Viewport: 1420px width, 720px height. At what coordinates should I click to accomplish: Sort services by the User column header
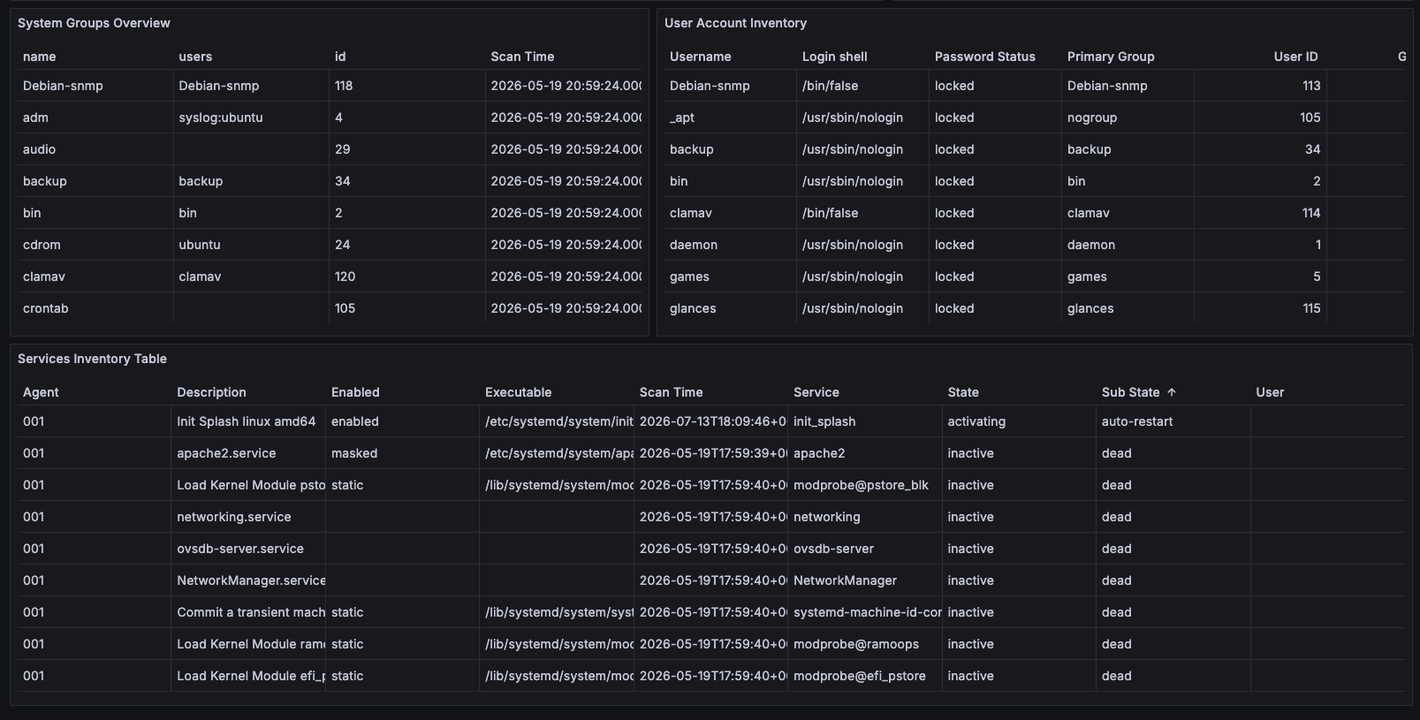[x=1270, y=392]
